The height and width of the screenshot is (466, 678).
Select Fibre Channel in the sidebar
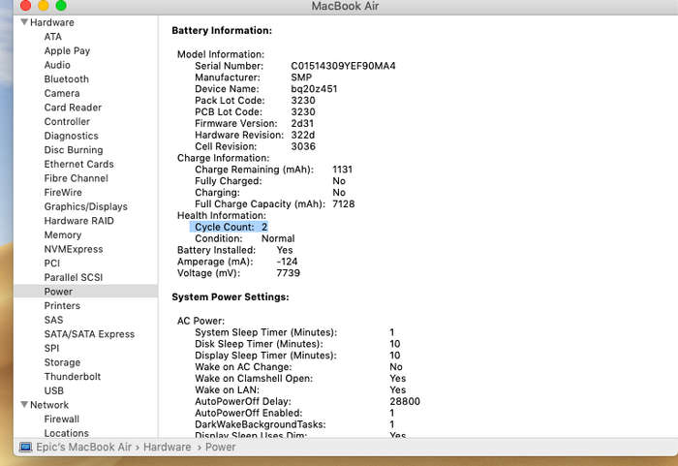[77, 178]
